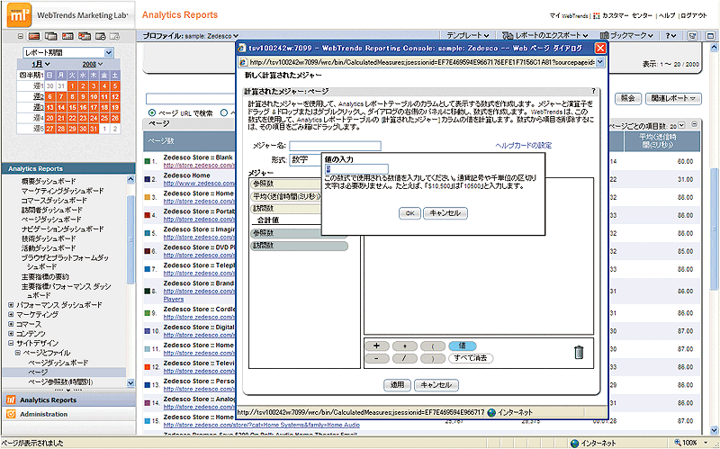Click the page icon in dialog address bar
Image resolution: width=720 pixels, height=449 pixels.
point(244,62)
